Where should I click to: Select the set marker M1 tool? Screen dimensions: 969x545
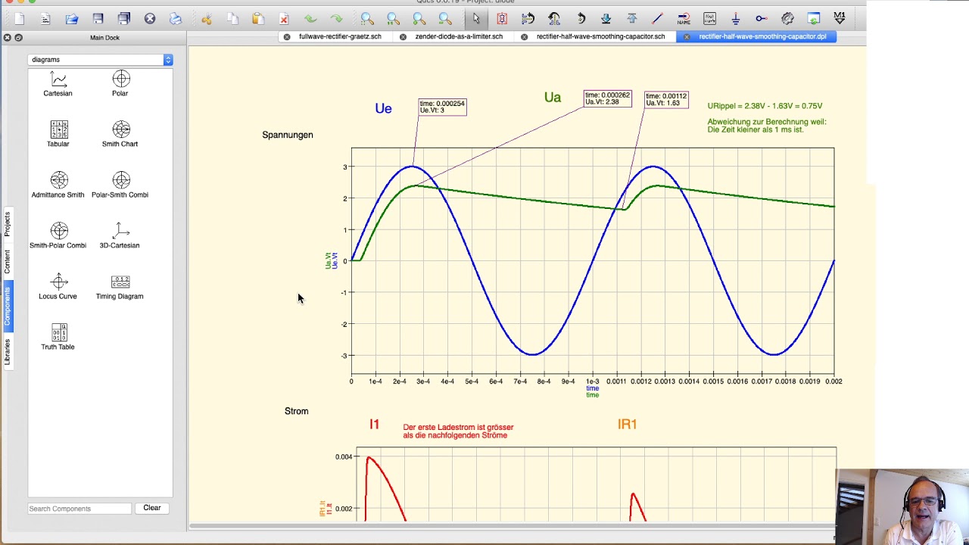coord(840,19)
